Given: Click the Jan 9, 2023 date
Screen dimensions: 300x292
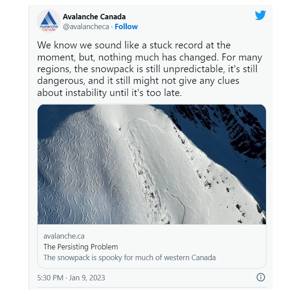Looking at the screenshot, I should (x=87, y=278).
